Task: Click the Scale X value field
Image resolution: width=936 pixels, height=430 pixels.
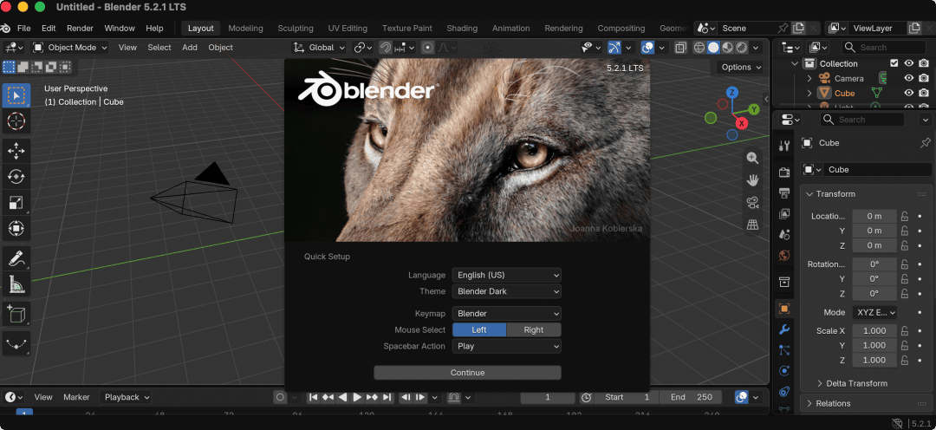Action: tap(874, 331)
